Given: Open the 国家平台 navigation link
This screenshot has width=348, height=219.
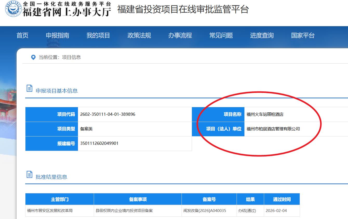Looking at the screenshot, I should point(303,35).
